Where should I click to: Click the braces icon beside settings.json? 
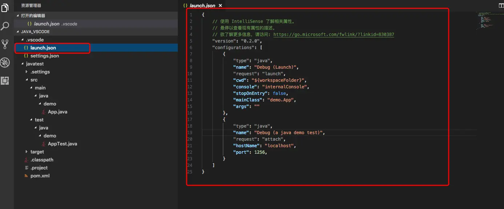[26, 56]
